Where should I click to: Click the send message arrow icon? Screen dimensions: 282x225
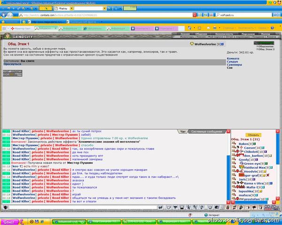(160, 207)
